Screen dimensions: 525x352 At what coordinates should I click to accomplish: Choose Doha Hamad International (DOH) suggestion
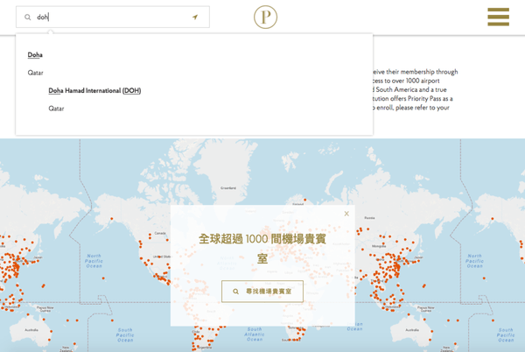[x=94, y=91]
